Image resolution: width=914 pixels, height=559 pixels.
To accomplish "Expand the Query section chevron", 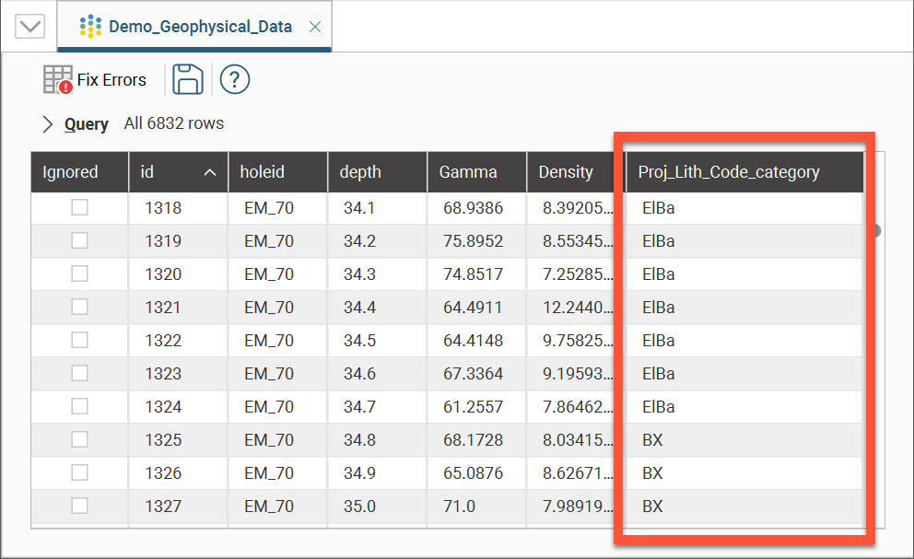I will point(48,124).
